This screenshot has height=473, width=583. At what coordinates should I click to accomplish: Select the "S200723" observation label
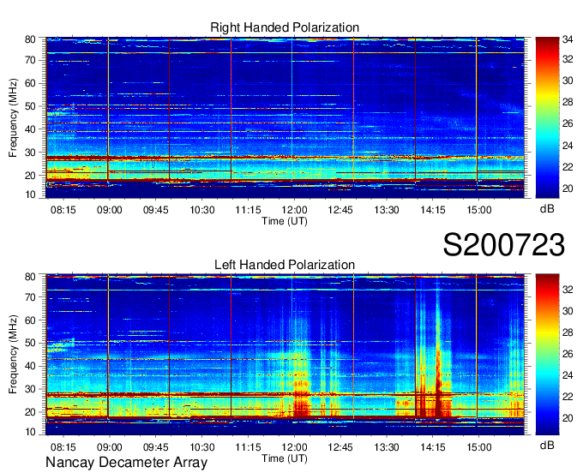point(504,245)
